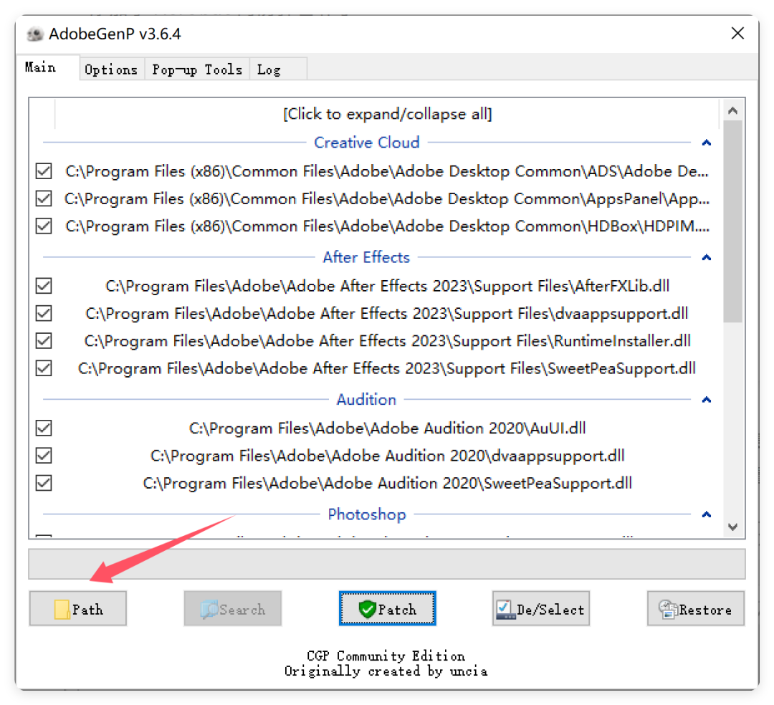Image resolution: width=774 pixels, height=705 pixels.
Task: Click the Restore button
Action: click(x=696, y=609)
